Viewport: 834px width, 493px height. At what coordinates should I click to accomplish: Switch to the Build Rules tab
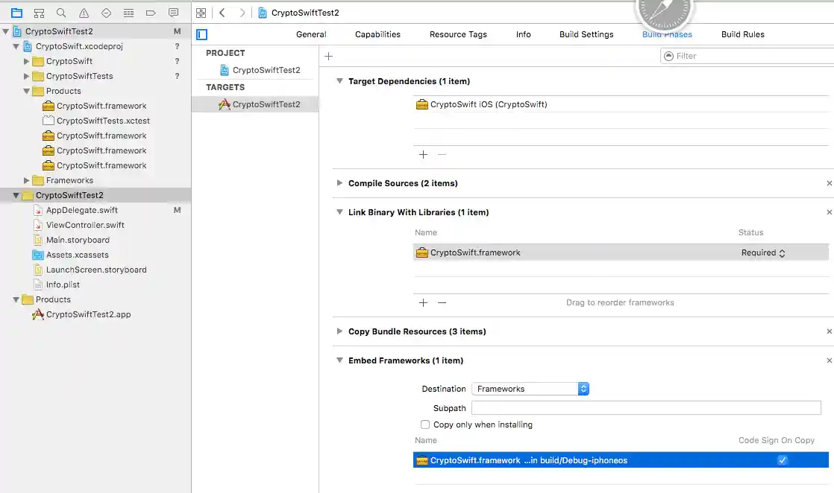[x=742, y=34]
